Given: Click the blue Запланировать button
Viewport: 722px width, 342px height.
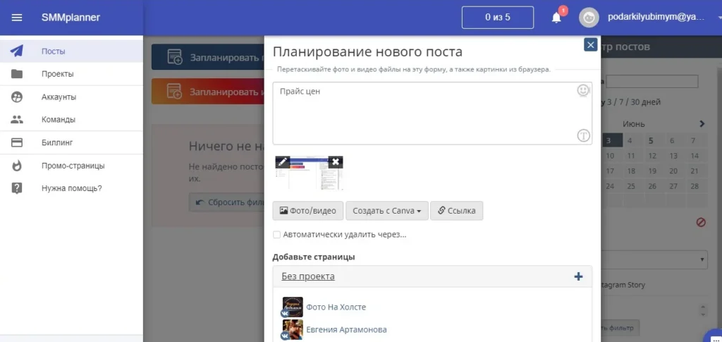Looking at the screenshot, I should point(208,57).
